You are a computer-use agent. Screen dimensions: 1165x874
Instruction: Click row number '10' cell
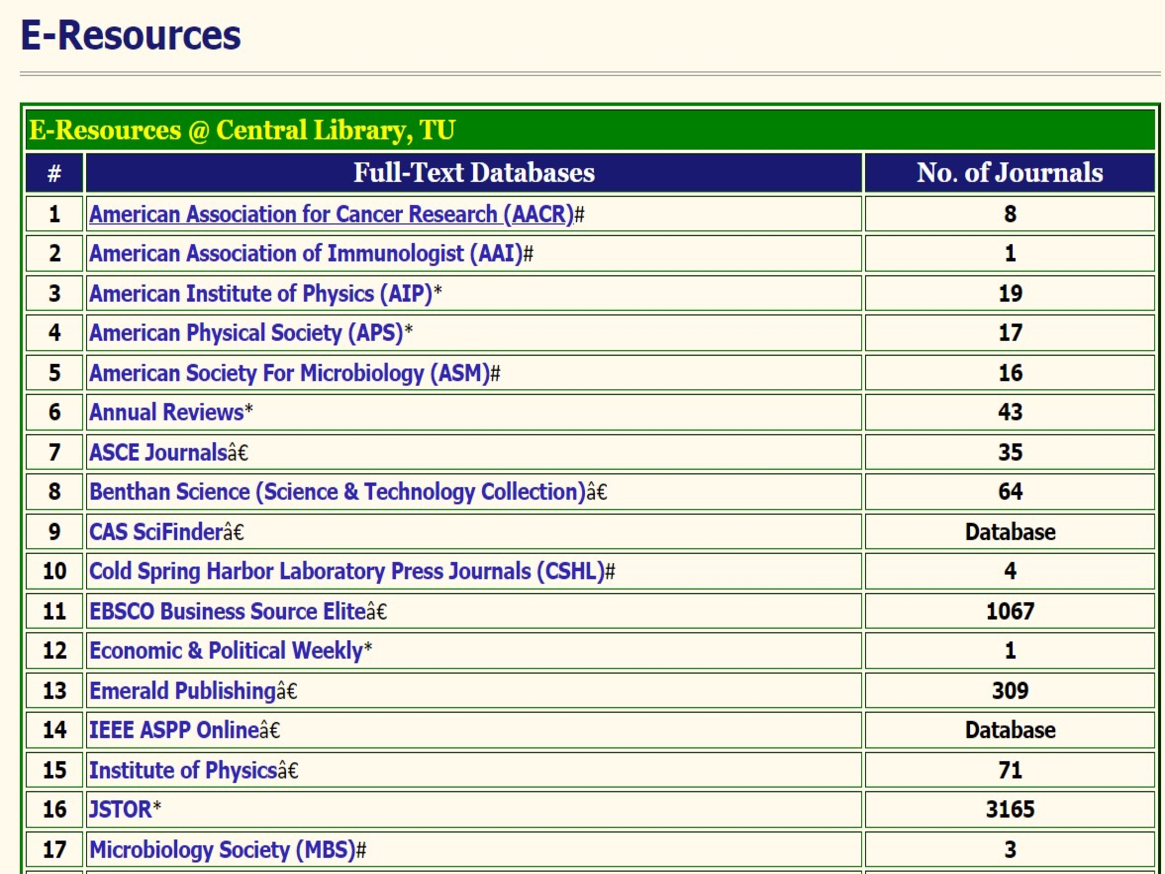(54, 572)
